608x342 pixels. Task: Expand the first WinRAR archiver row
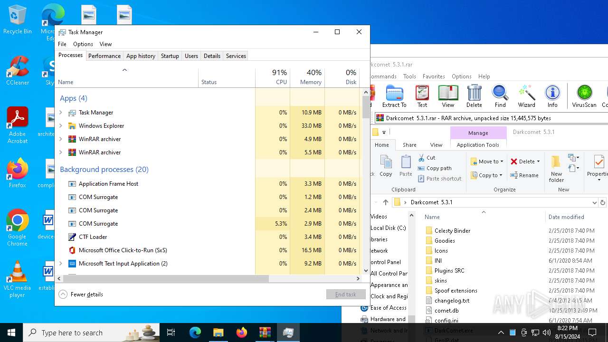[x=61, y=139]
